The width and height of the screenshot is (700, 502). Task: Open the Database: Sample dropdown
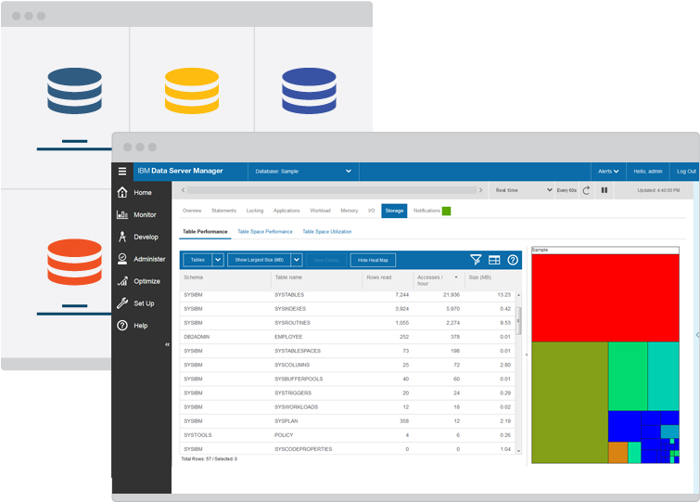[x=303, y=172]
